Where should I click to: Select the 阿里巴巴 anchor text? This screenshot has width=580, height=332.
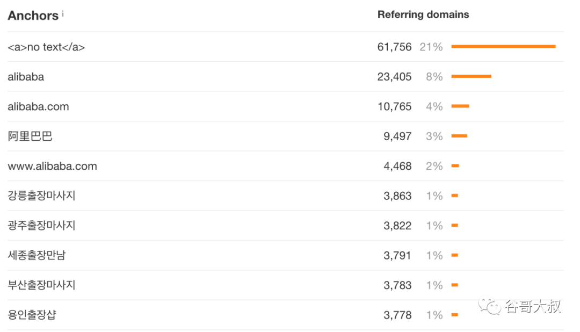click(x=30, y=136)
